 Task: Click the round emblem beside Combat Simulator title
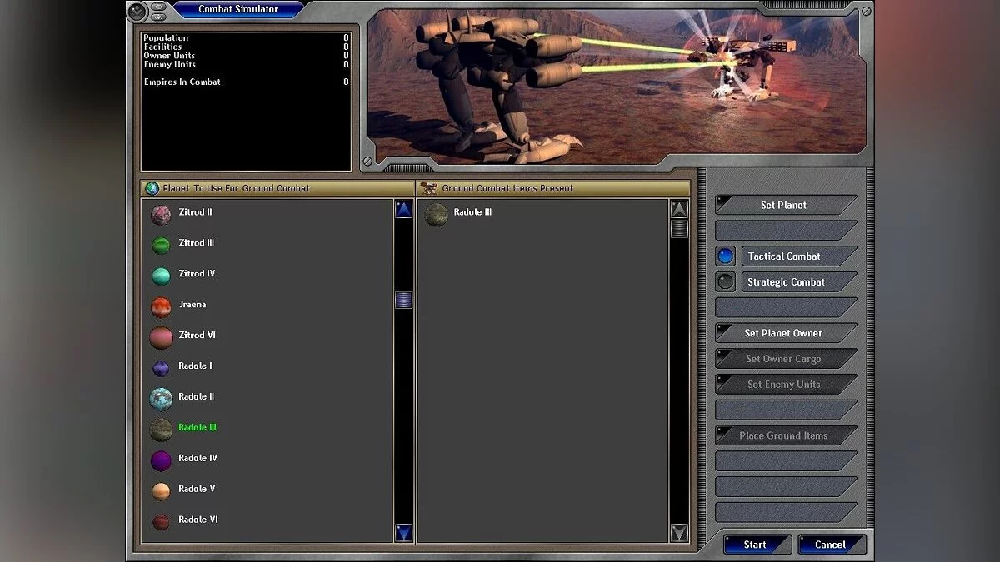(137, 12)
